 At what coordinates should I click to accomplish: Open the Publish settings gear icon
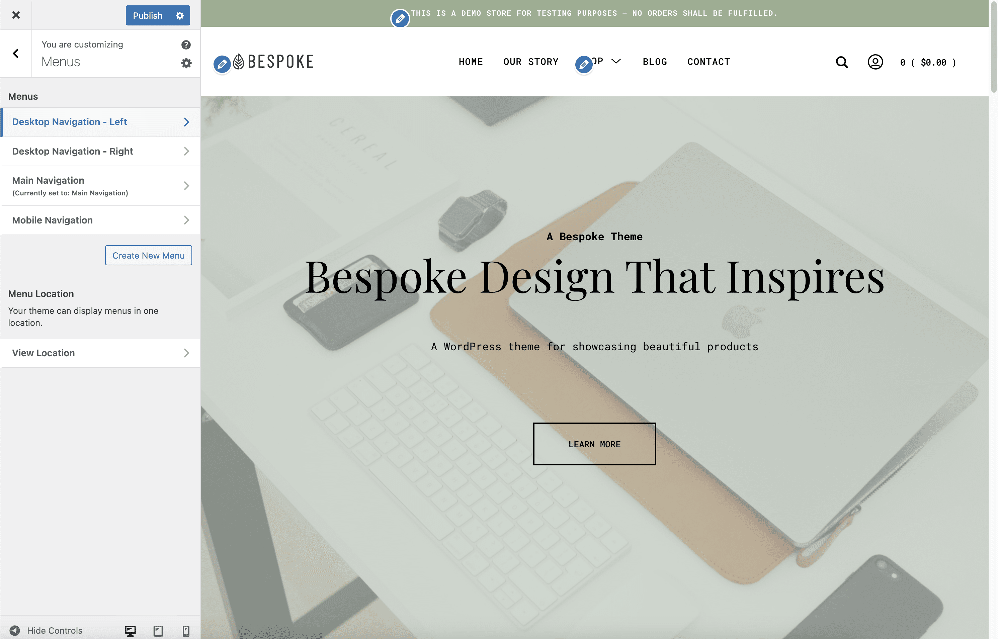click(180, 15)
